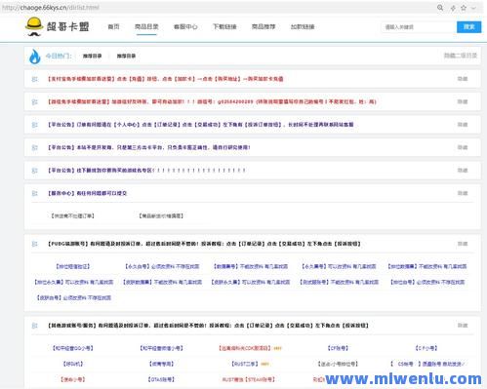Click list icon of 微信免手续费 row

tap(35, 102)
